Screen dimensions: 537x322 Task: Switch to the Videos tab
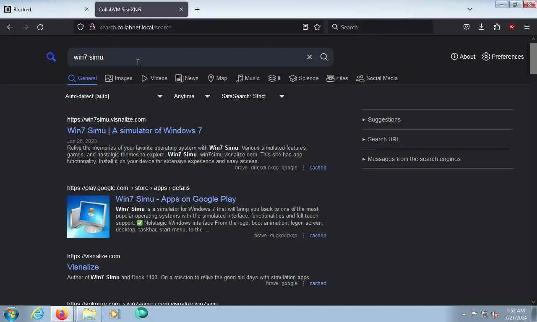pyautogui.click(x=154, y=78)
